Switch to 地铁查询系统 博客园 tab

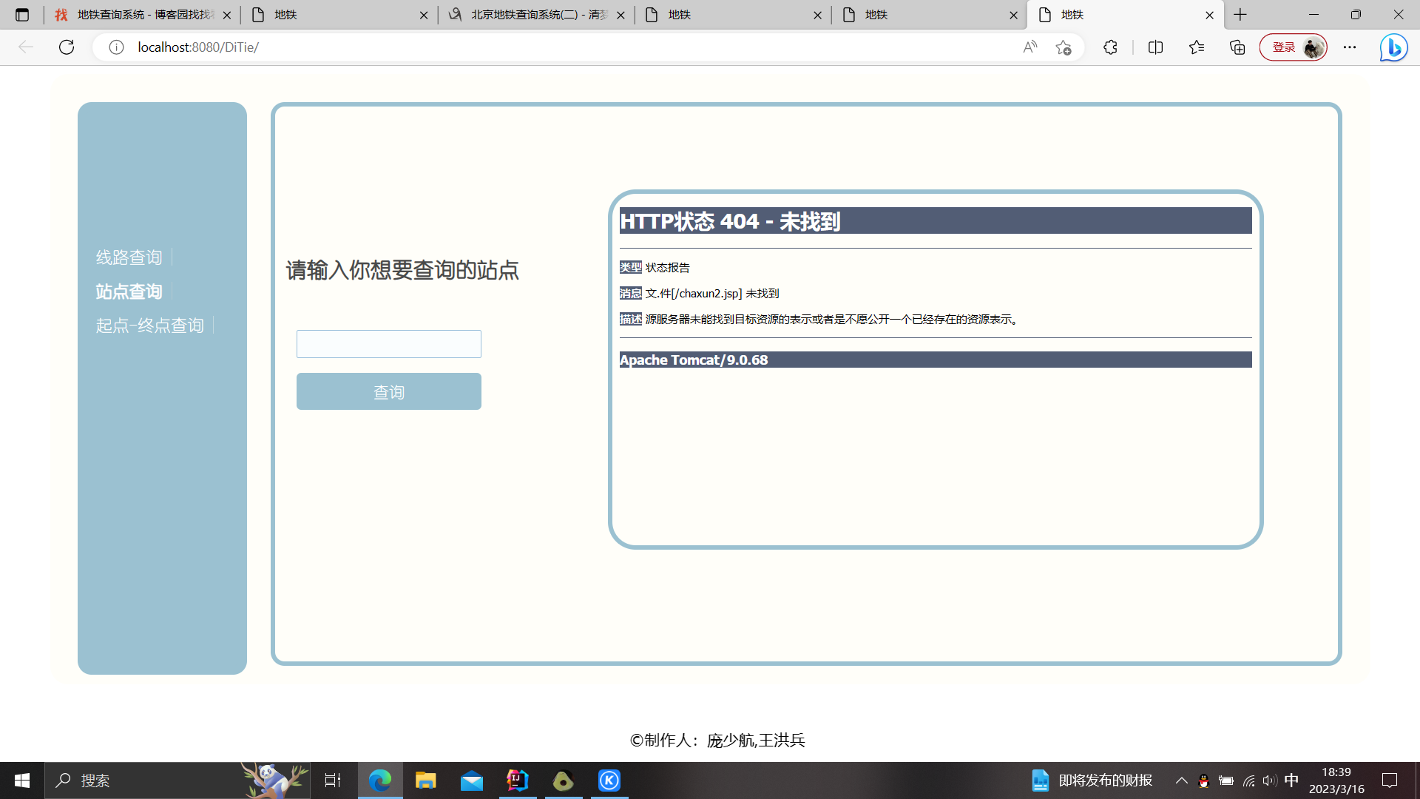point(141,15)
